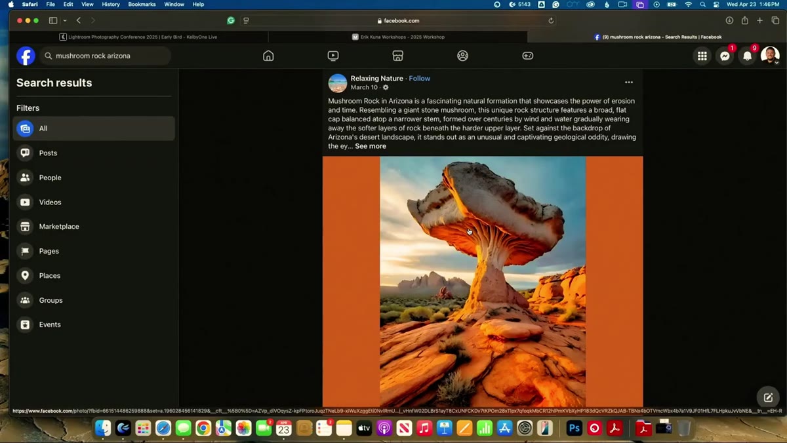Click the search box with mushroom rock arizona

[106, 56]
